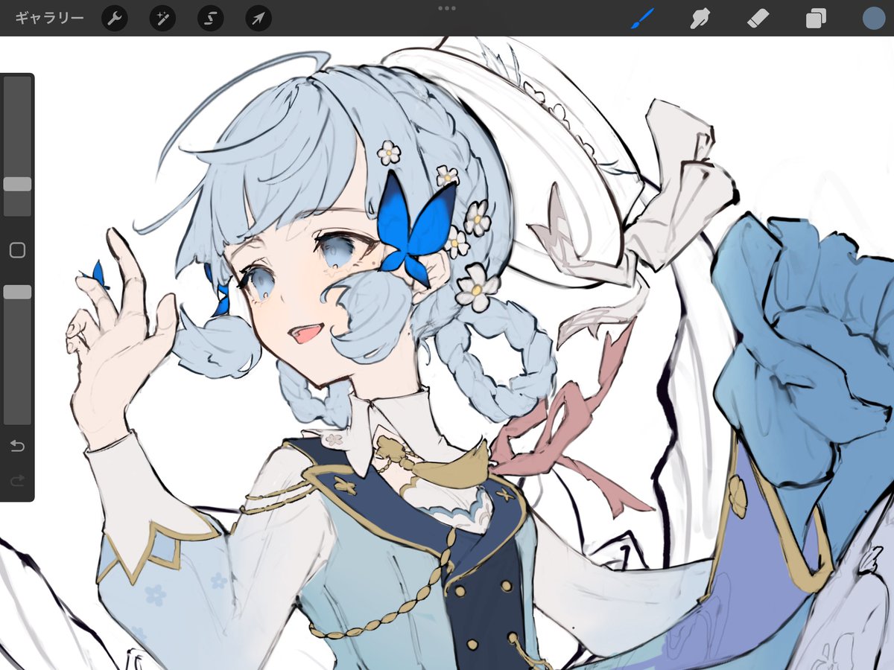The height and width of the screenshot is (670, 894).
Task: Select the Eraser tool
Action: (758, 18)
